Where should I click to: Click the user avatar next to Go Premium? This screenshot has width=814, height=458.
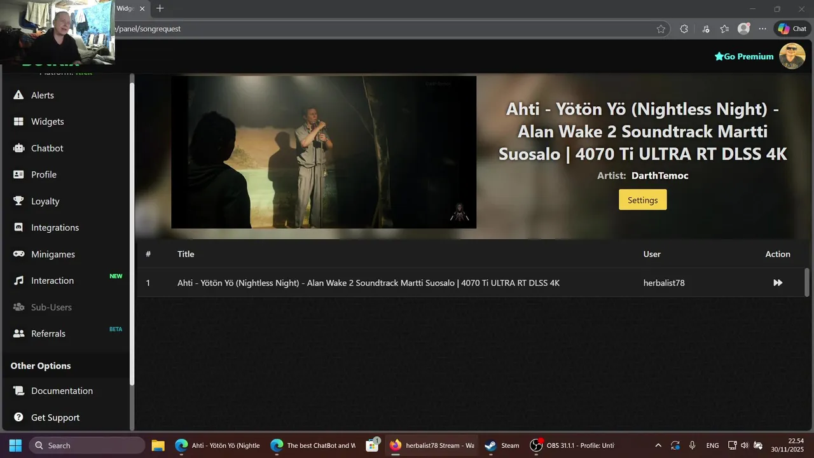pyautogui.click(x=792, y=56)
